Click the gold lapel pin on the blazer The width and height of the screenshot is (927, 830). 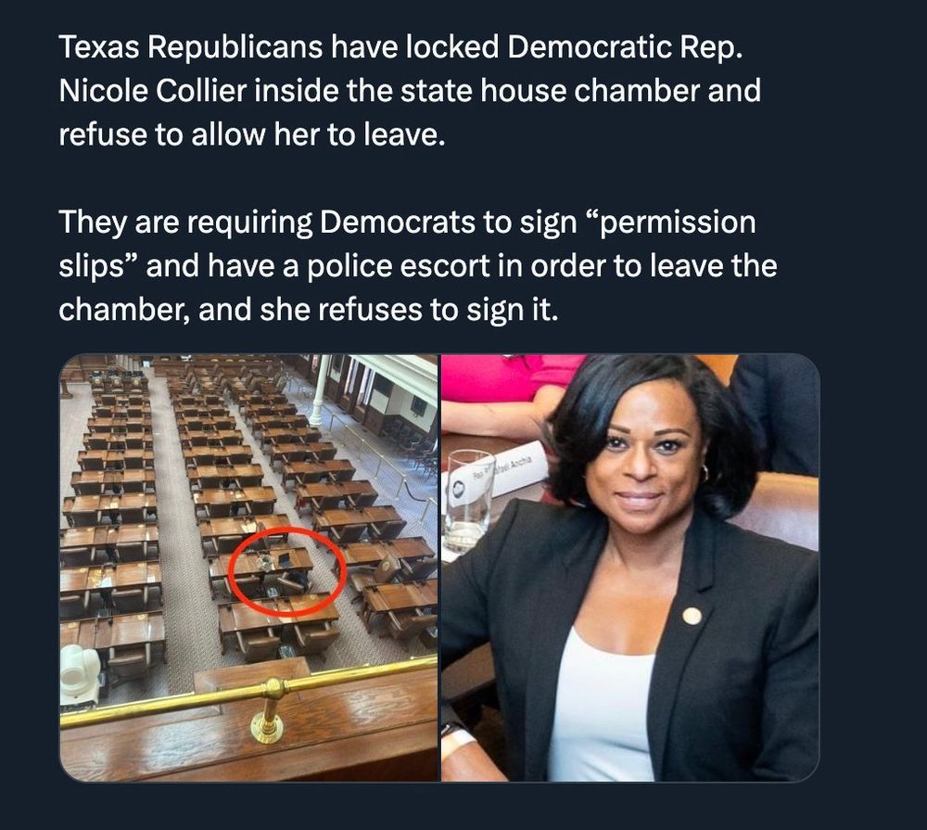(x=692, y=616)
